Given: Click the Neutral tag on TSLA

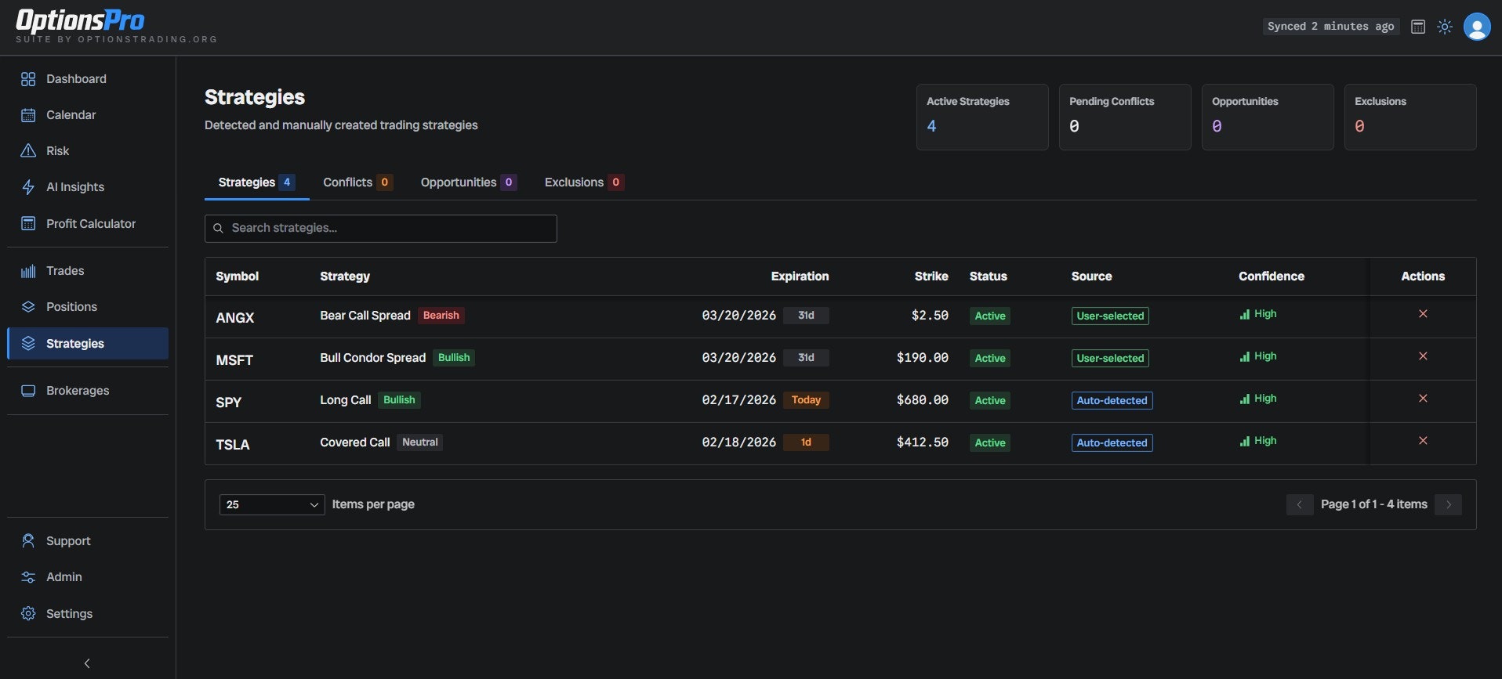Looking at the screenshot, I should coord(420,442).
